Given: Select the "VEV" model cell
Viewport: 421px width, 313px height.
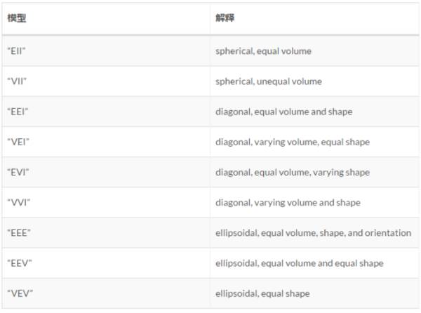Looking at the screenshot, I should point(18,293).
